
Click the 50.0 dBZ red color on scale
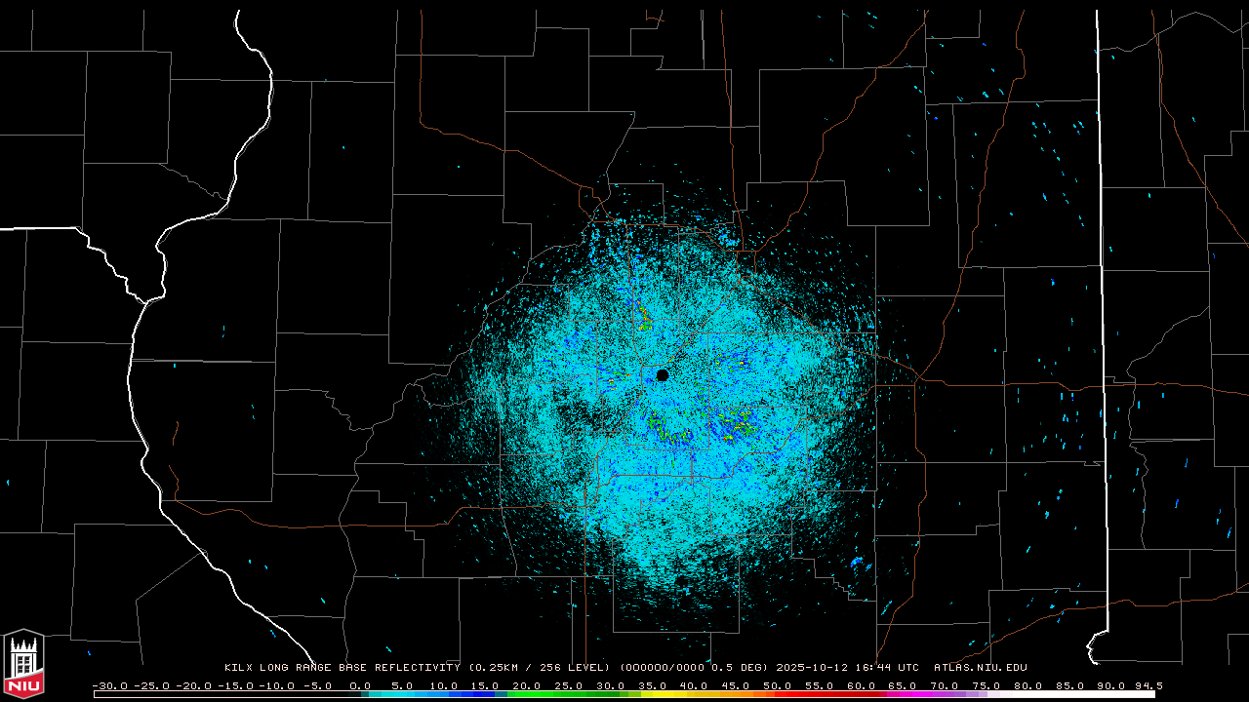point(778,694)
